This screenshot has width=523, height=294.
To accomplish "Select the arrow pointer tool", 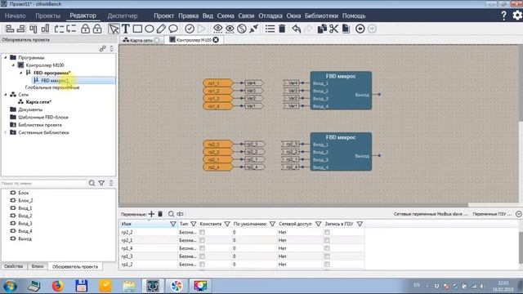I will pos(114,29).
